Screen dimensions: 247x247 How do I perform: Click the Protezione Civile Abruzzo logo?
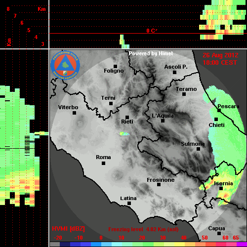(65, 65)
